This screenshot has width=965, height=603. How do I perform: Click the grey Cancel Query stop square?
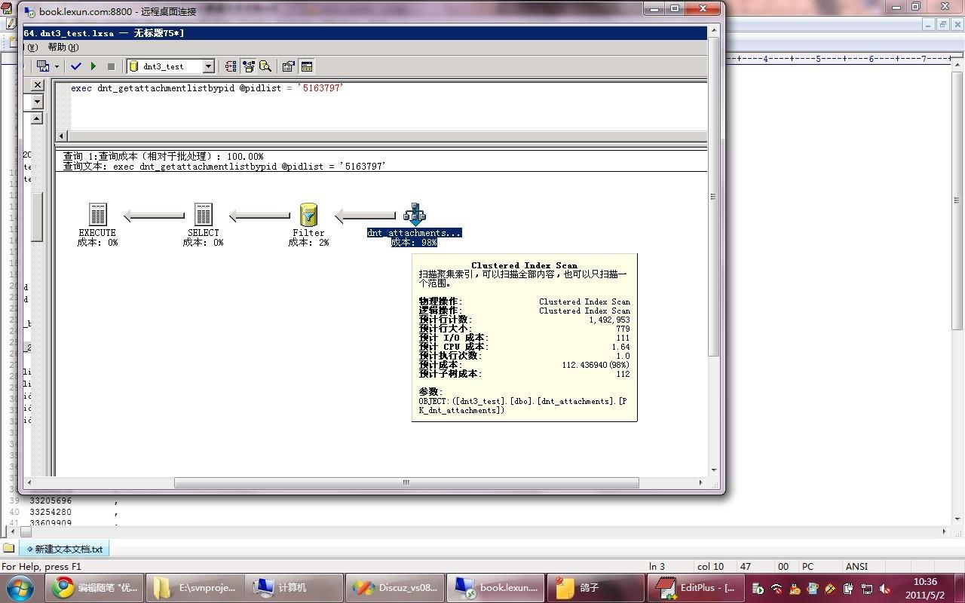(x=112, y=66)
